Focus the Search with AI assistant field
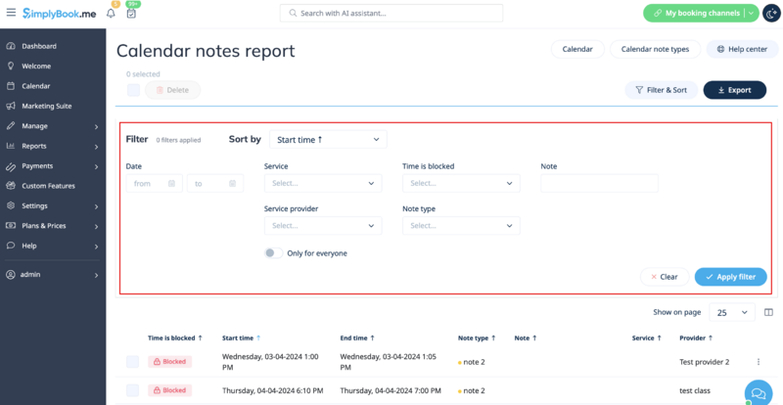Viewport: 783px width, 405px height. coord(391,14)
